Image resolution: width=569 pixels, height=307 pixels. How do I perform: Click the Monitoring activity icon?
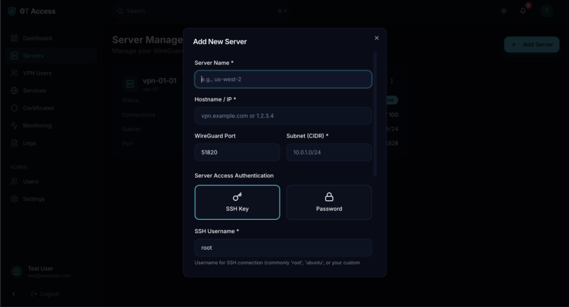[x=14, y=126]
